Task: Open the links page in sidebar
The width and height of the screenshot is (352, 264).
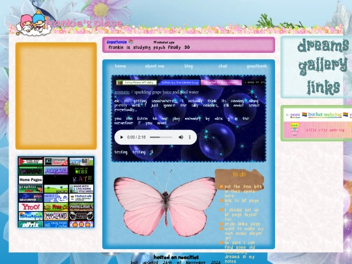Action: pyautogui.click(x=323, y=87)
